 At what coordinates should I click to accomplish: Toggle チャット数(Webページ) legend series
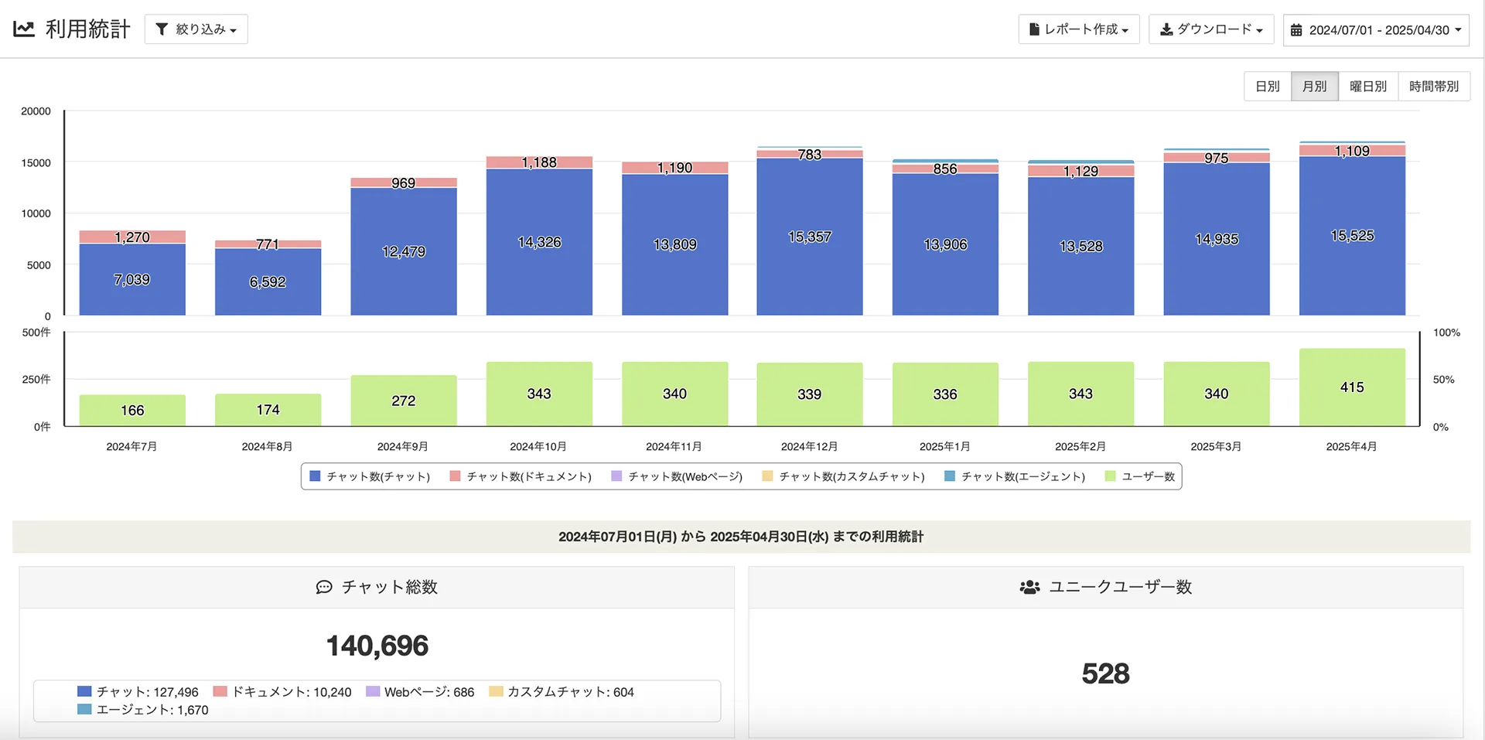point(677,476)
